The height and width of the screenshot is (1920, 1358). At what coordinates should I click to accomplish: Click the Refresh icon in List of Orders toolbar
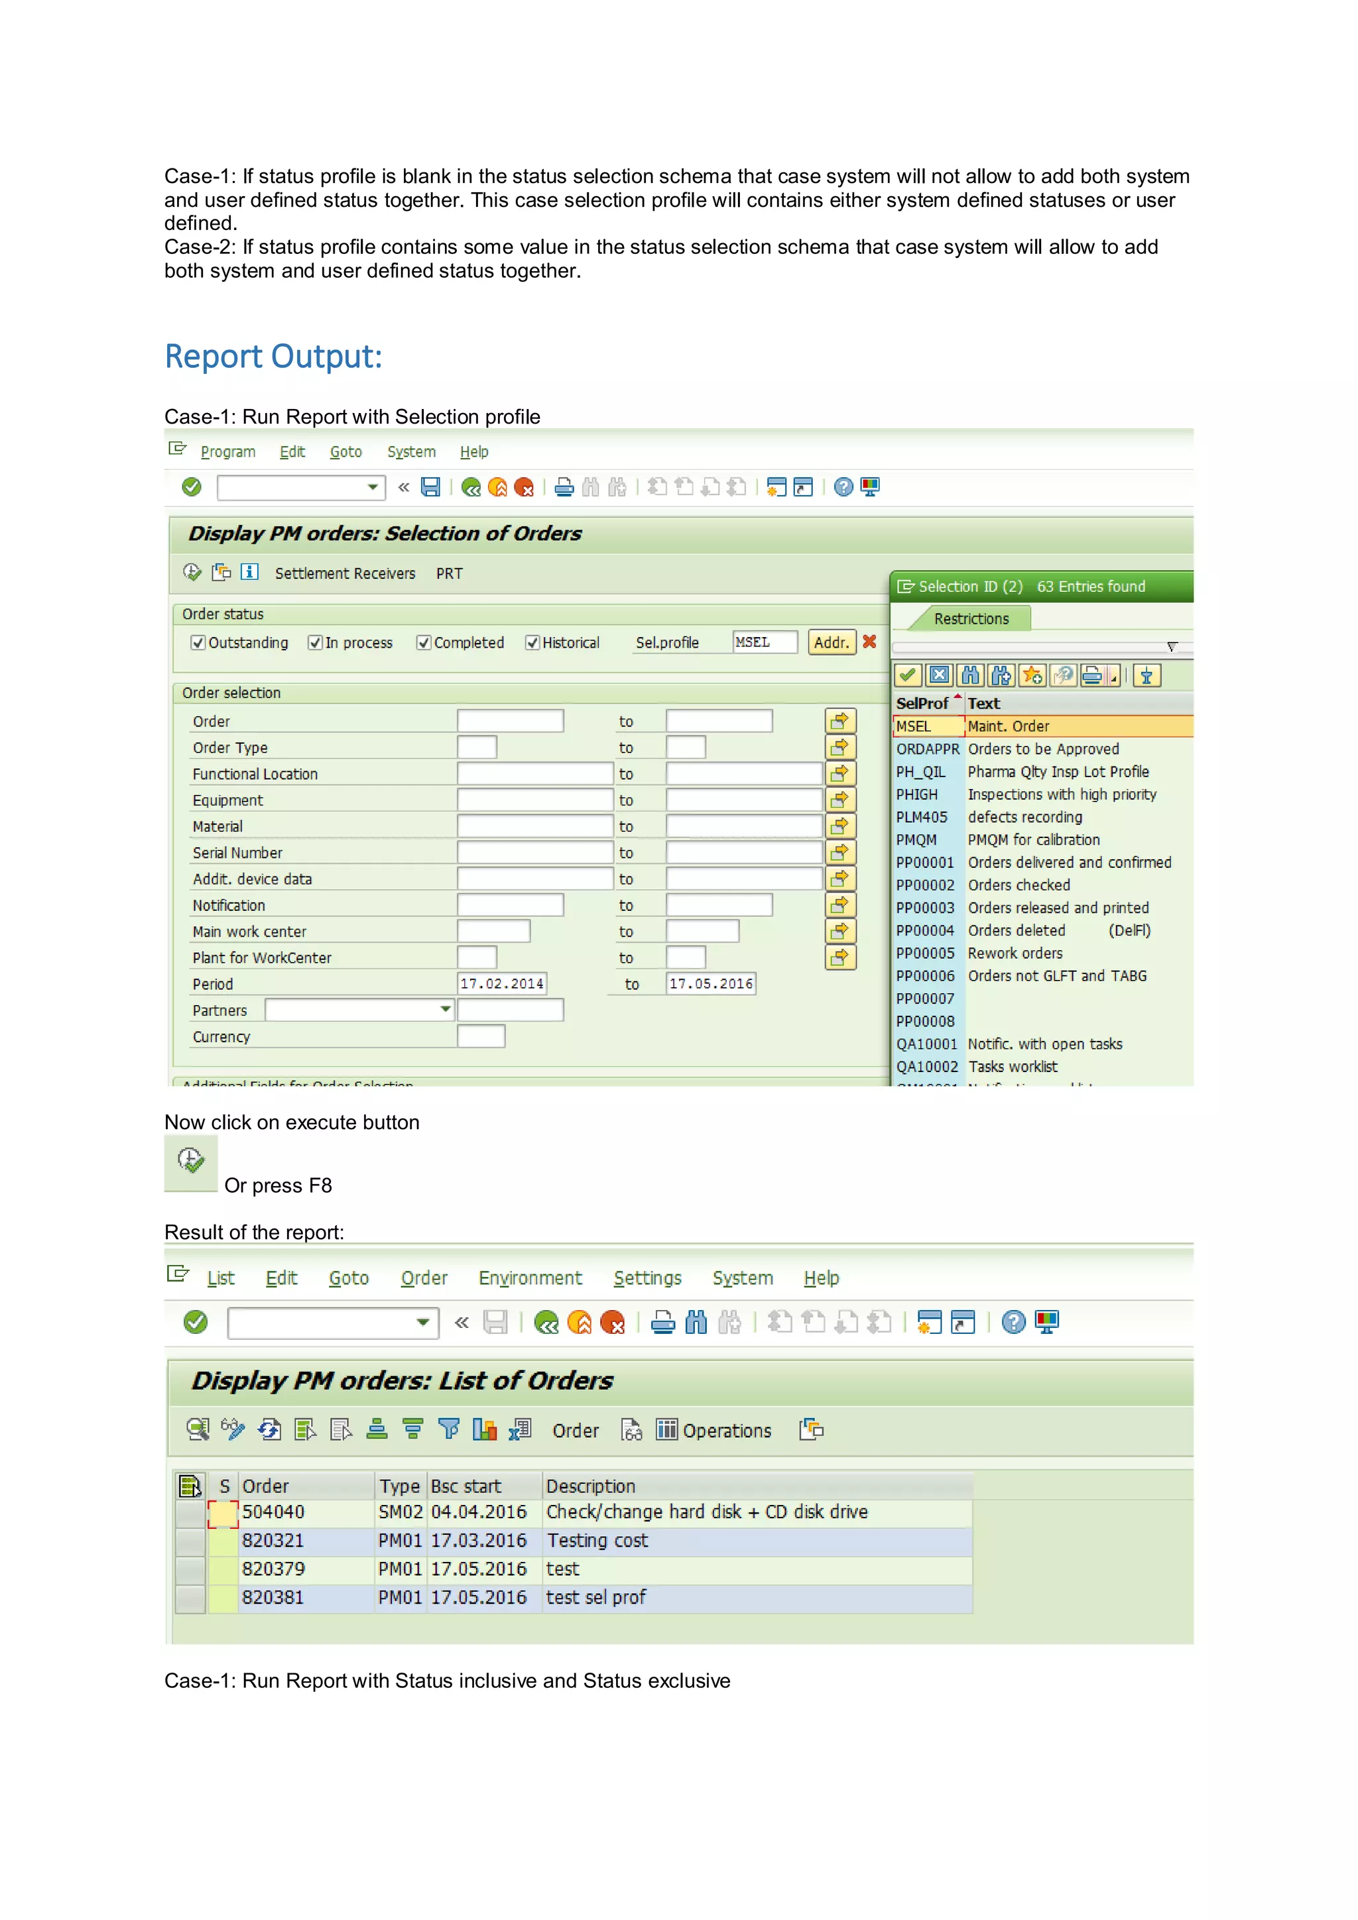tap(269, 1429)
